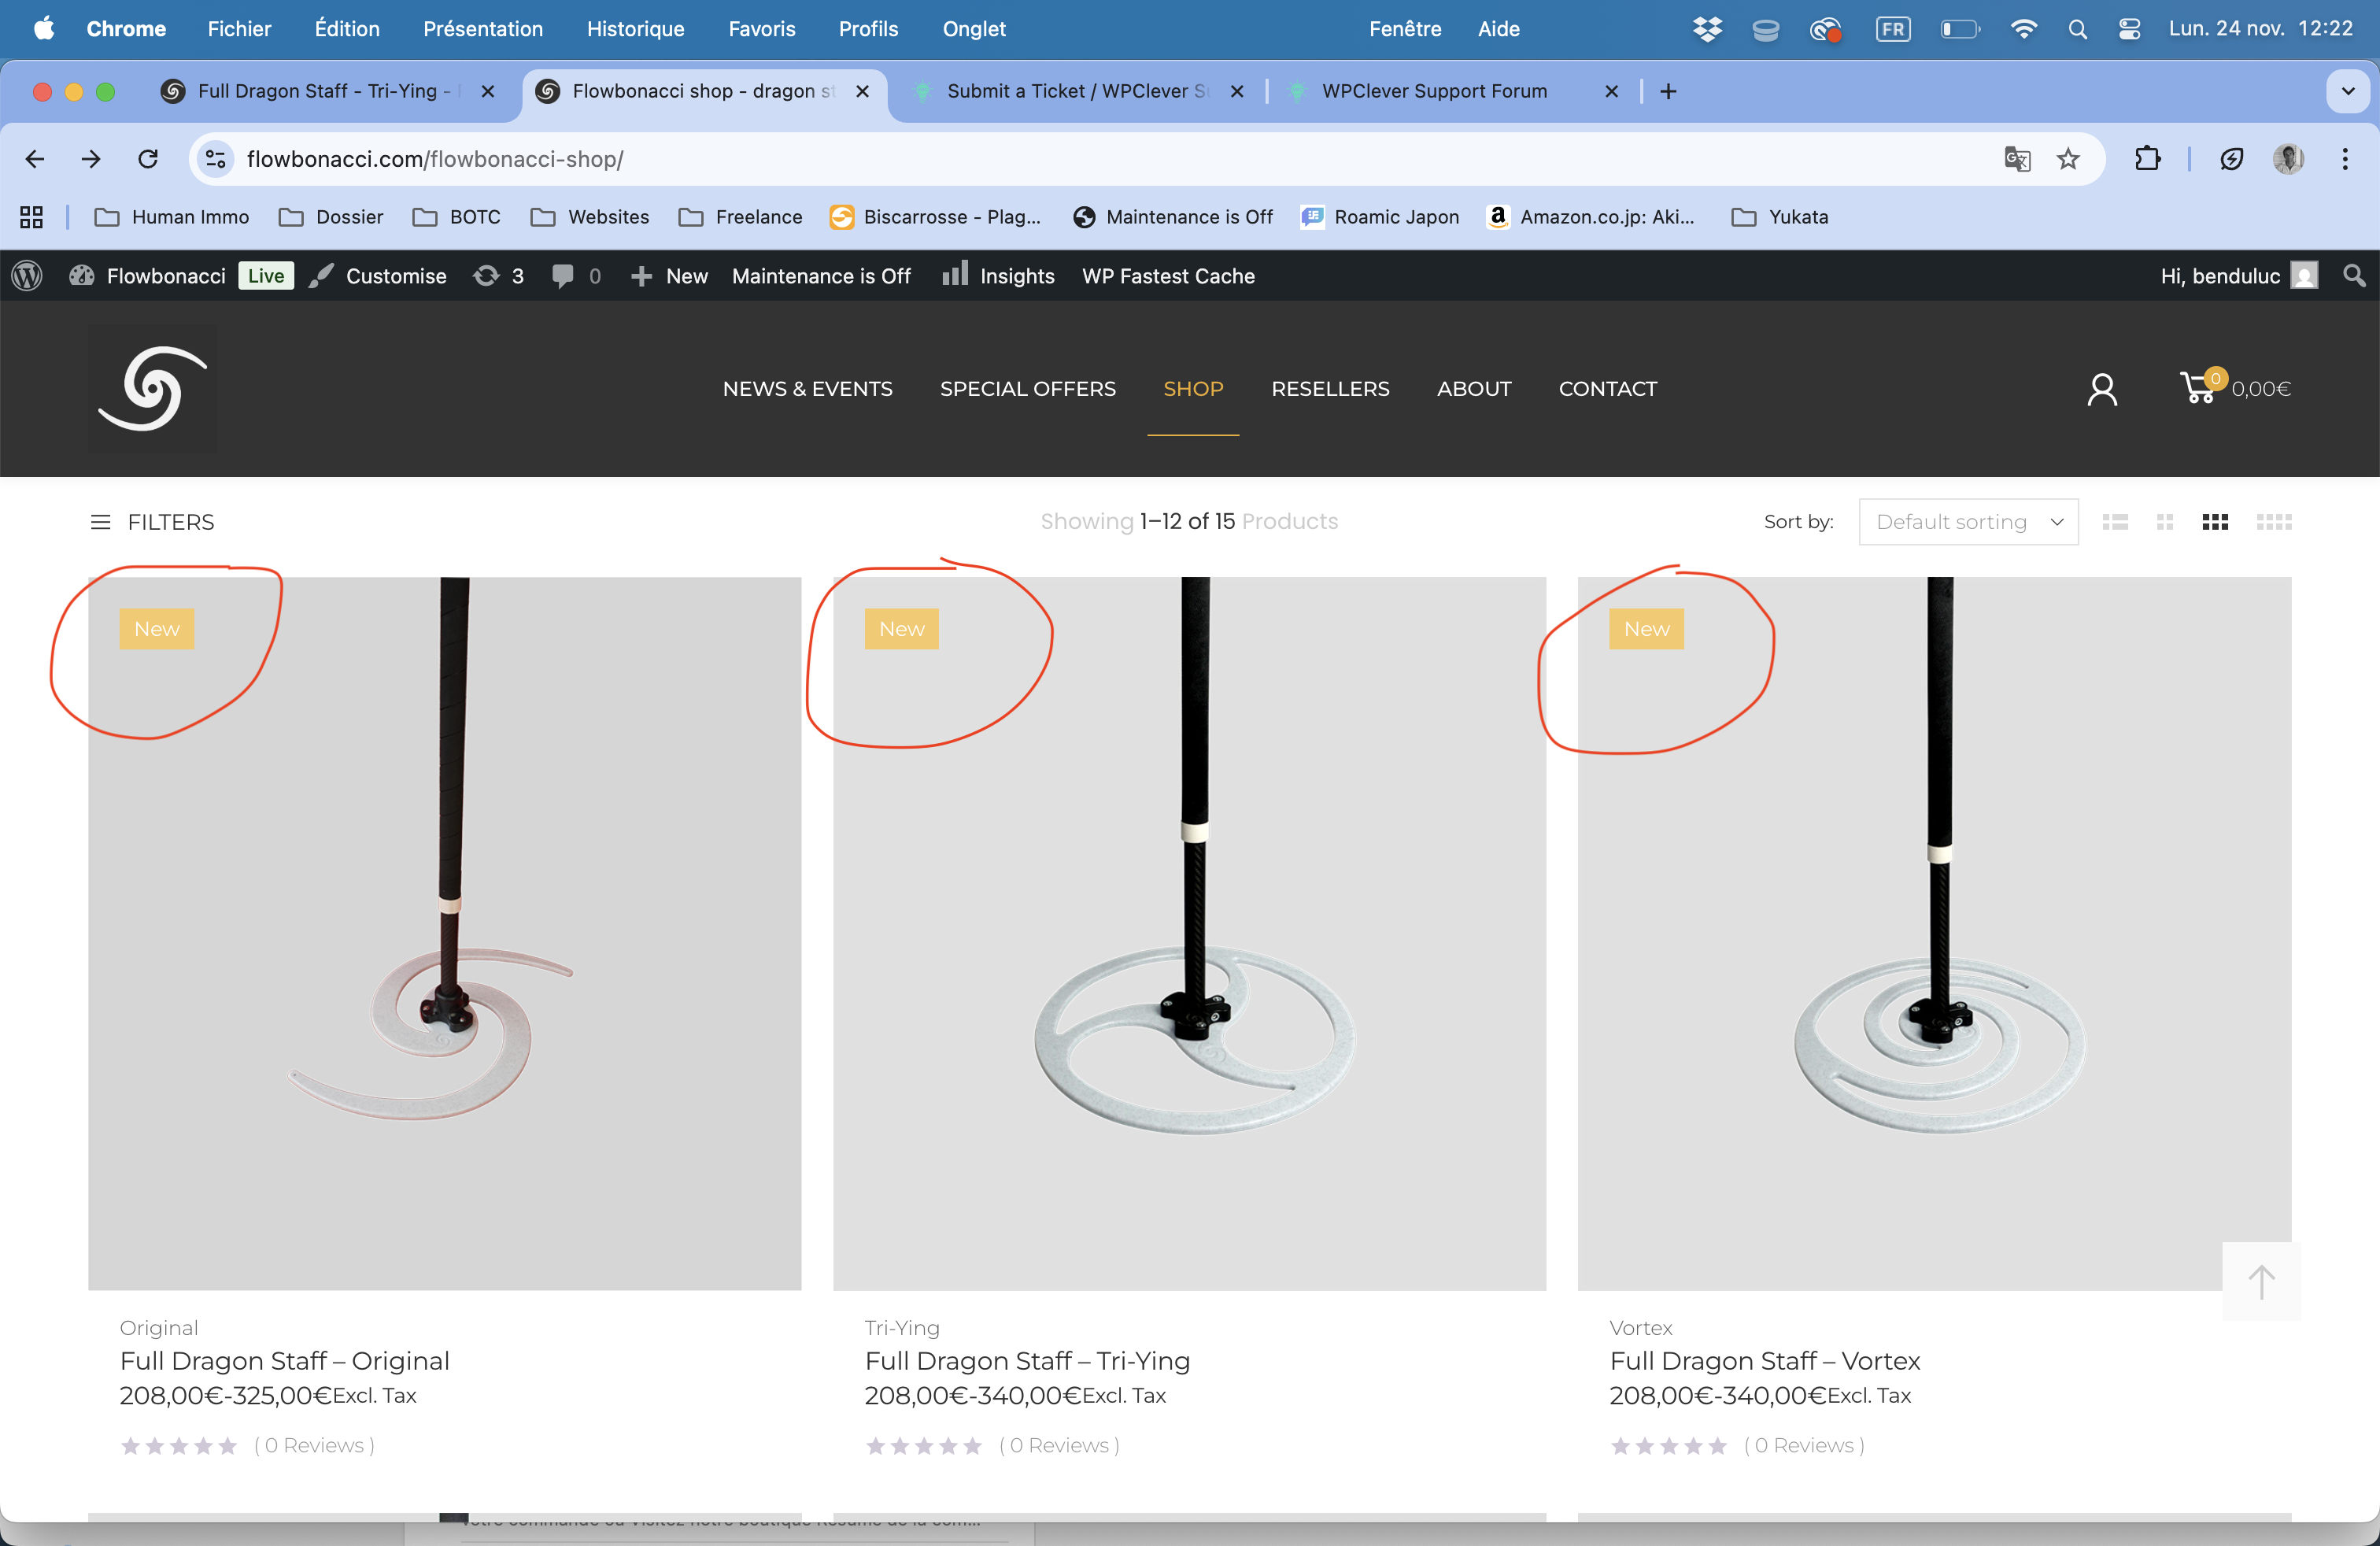Click the Flowbonacci spiral logo

152,389
